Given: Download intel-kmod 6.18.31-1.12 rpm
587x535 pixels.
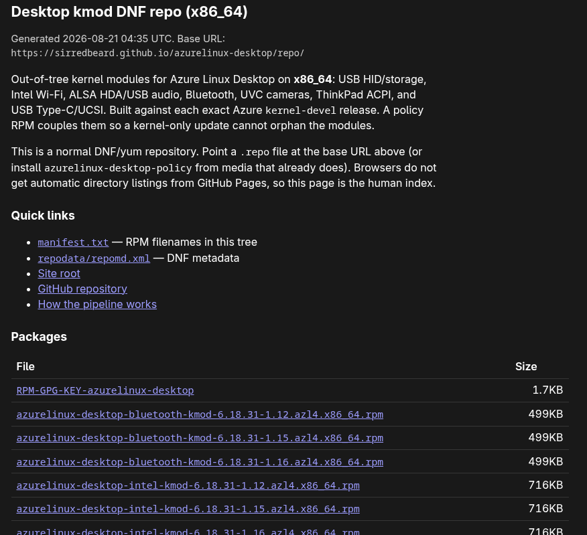Looking at the screenshot, I should click(188, 485).
